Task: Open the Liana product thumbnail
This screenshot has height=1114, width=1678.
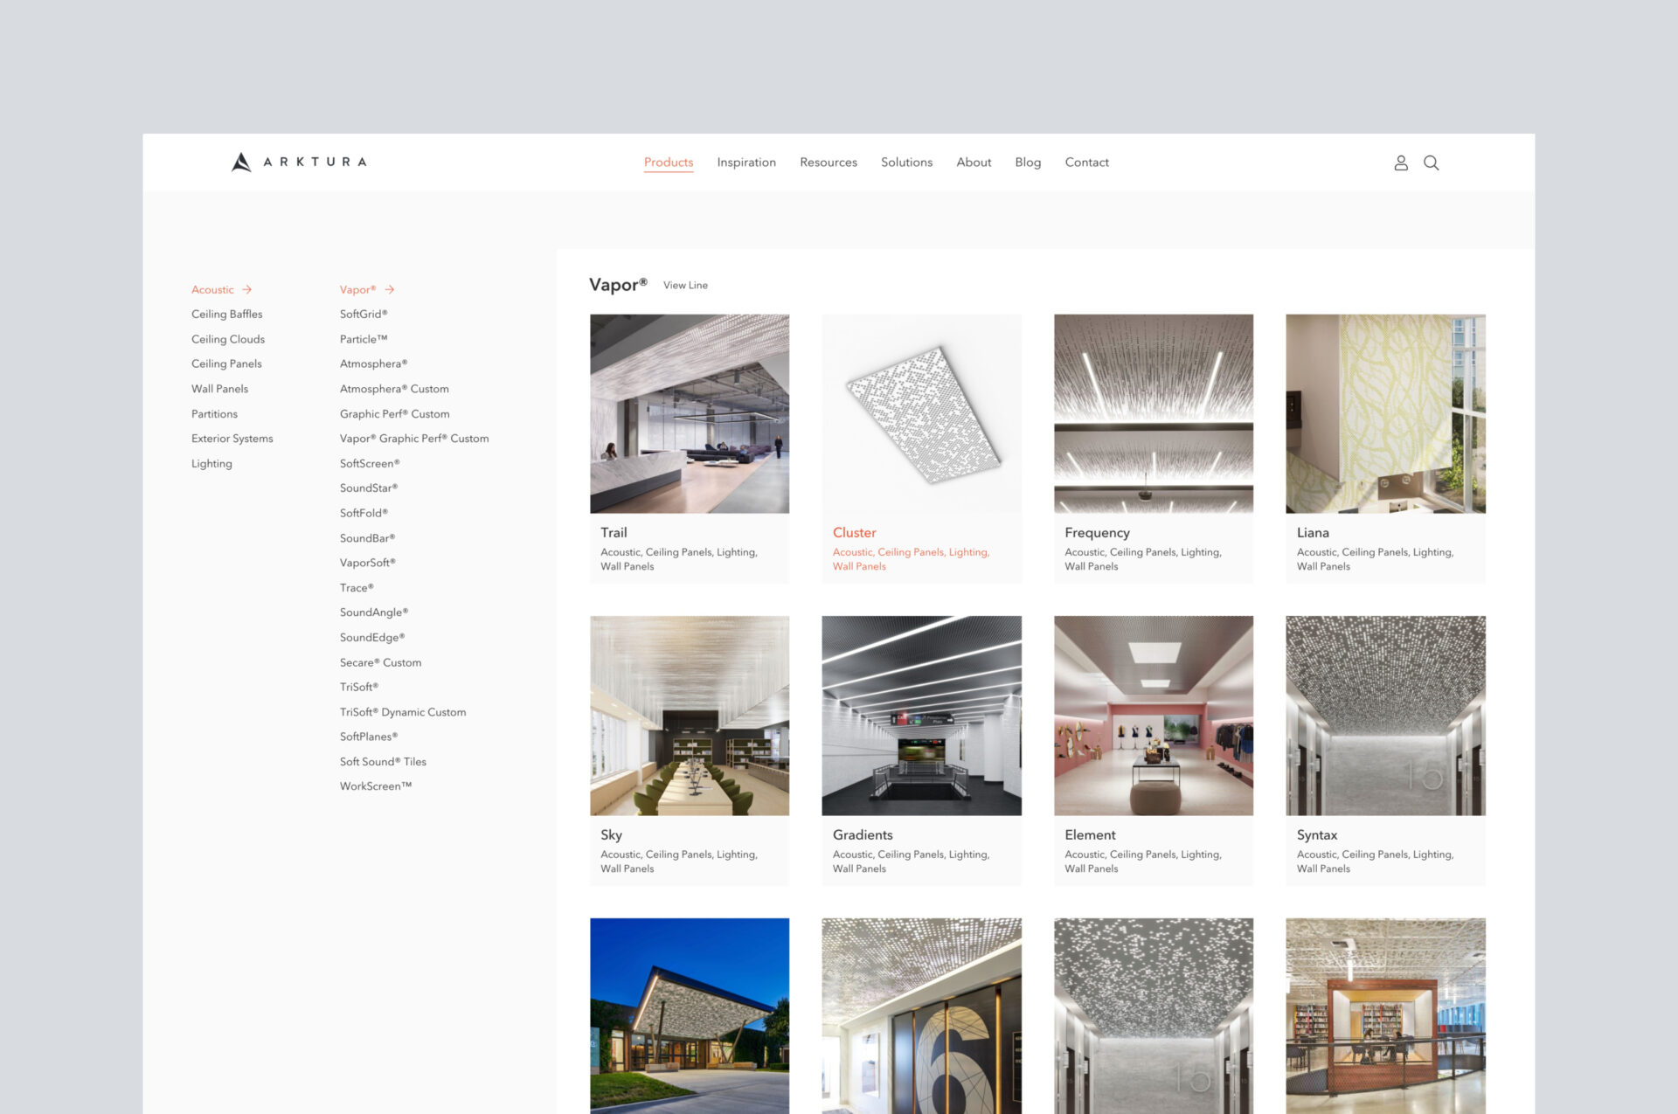Action: 1385,414
